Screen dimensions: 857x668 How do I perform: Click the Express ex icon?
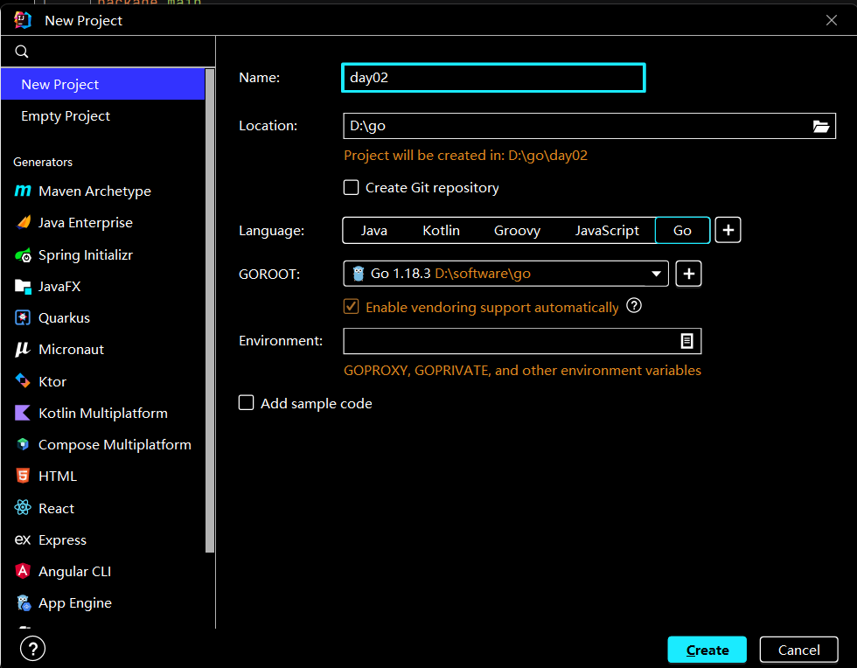(x=23, y=540)
